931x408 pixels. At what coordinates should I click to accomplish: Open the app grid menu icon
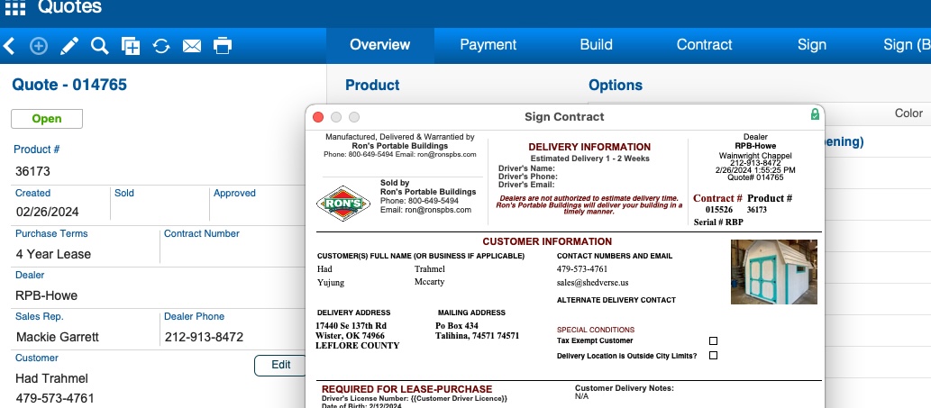[15, 8]
